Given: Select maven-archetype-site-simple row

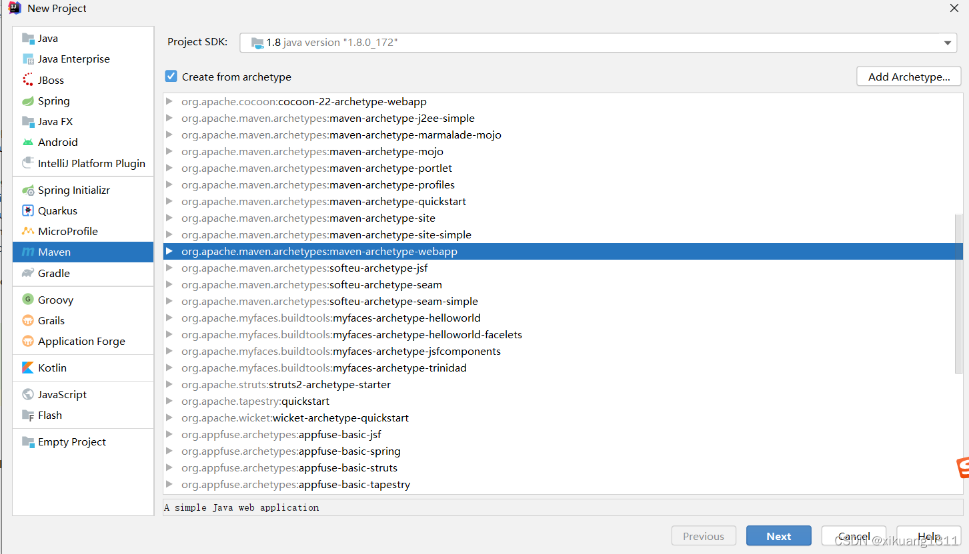Looking at the screenshot, I should (x=563, y=235).
